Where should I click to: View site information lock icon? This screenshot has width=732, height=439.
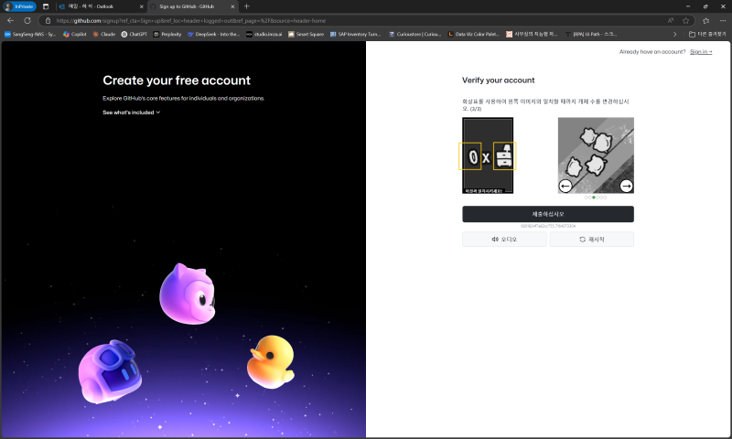tap(48, 20)
